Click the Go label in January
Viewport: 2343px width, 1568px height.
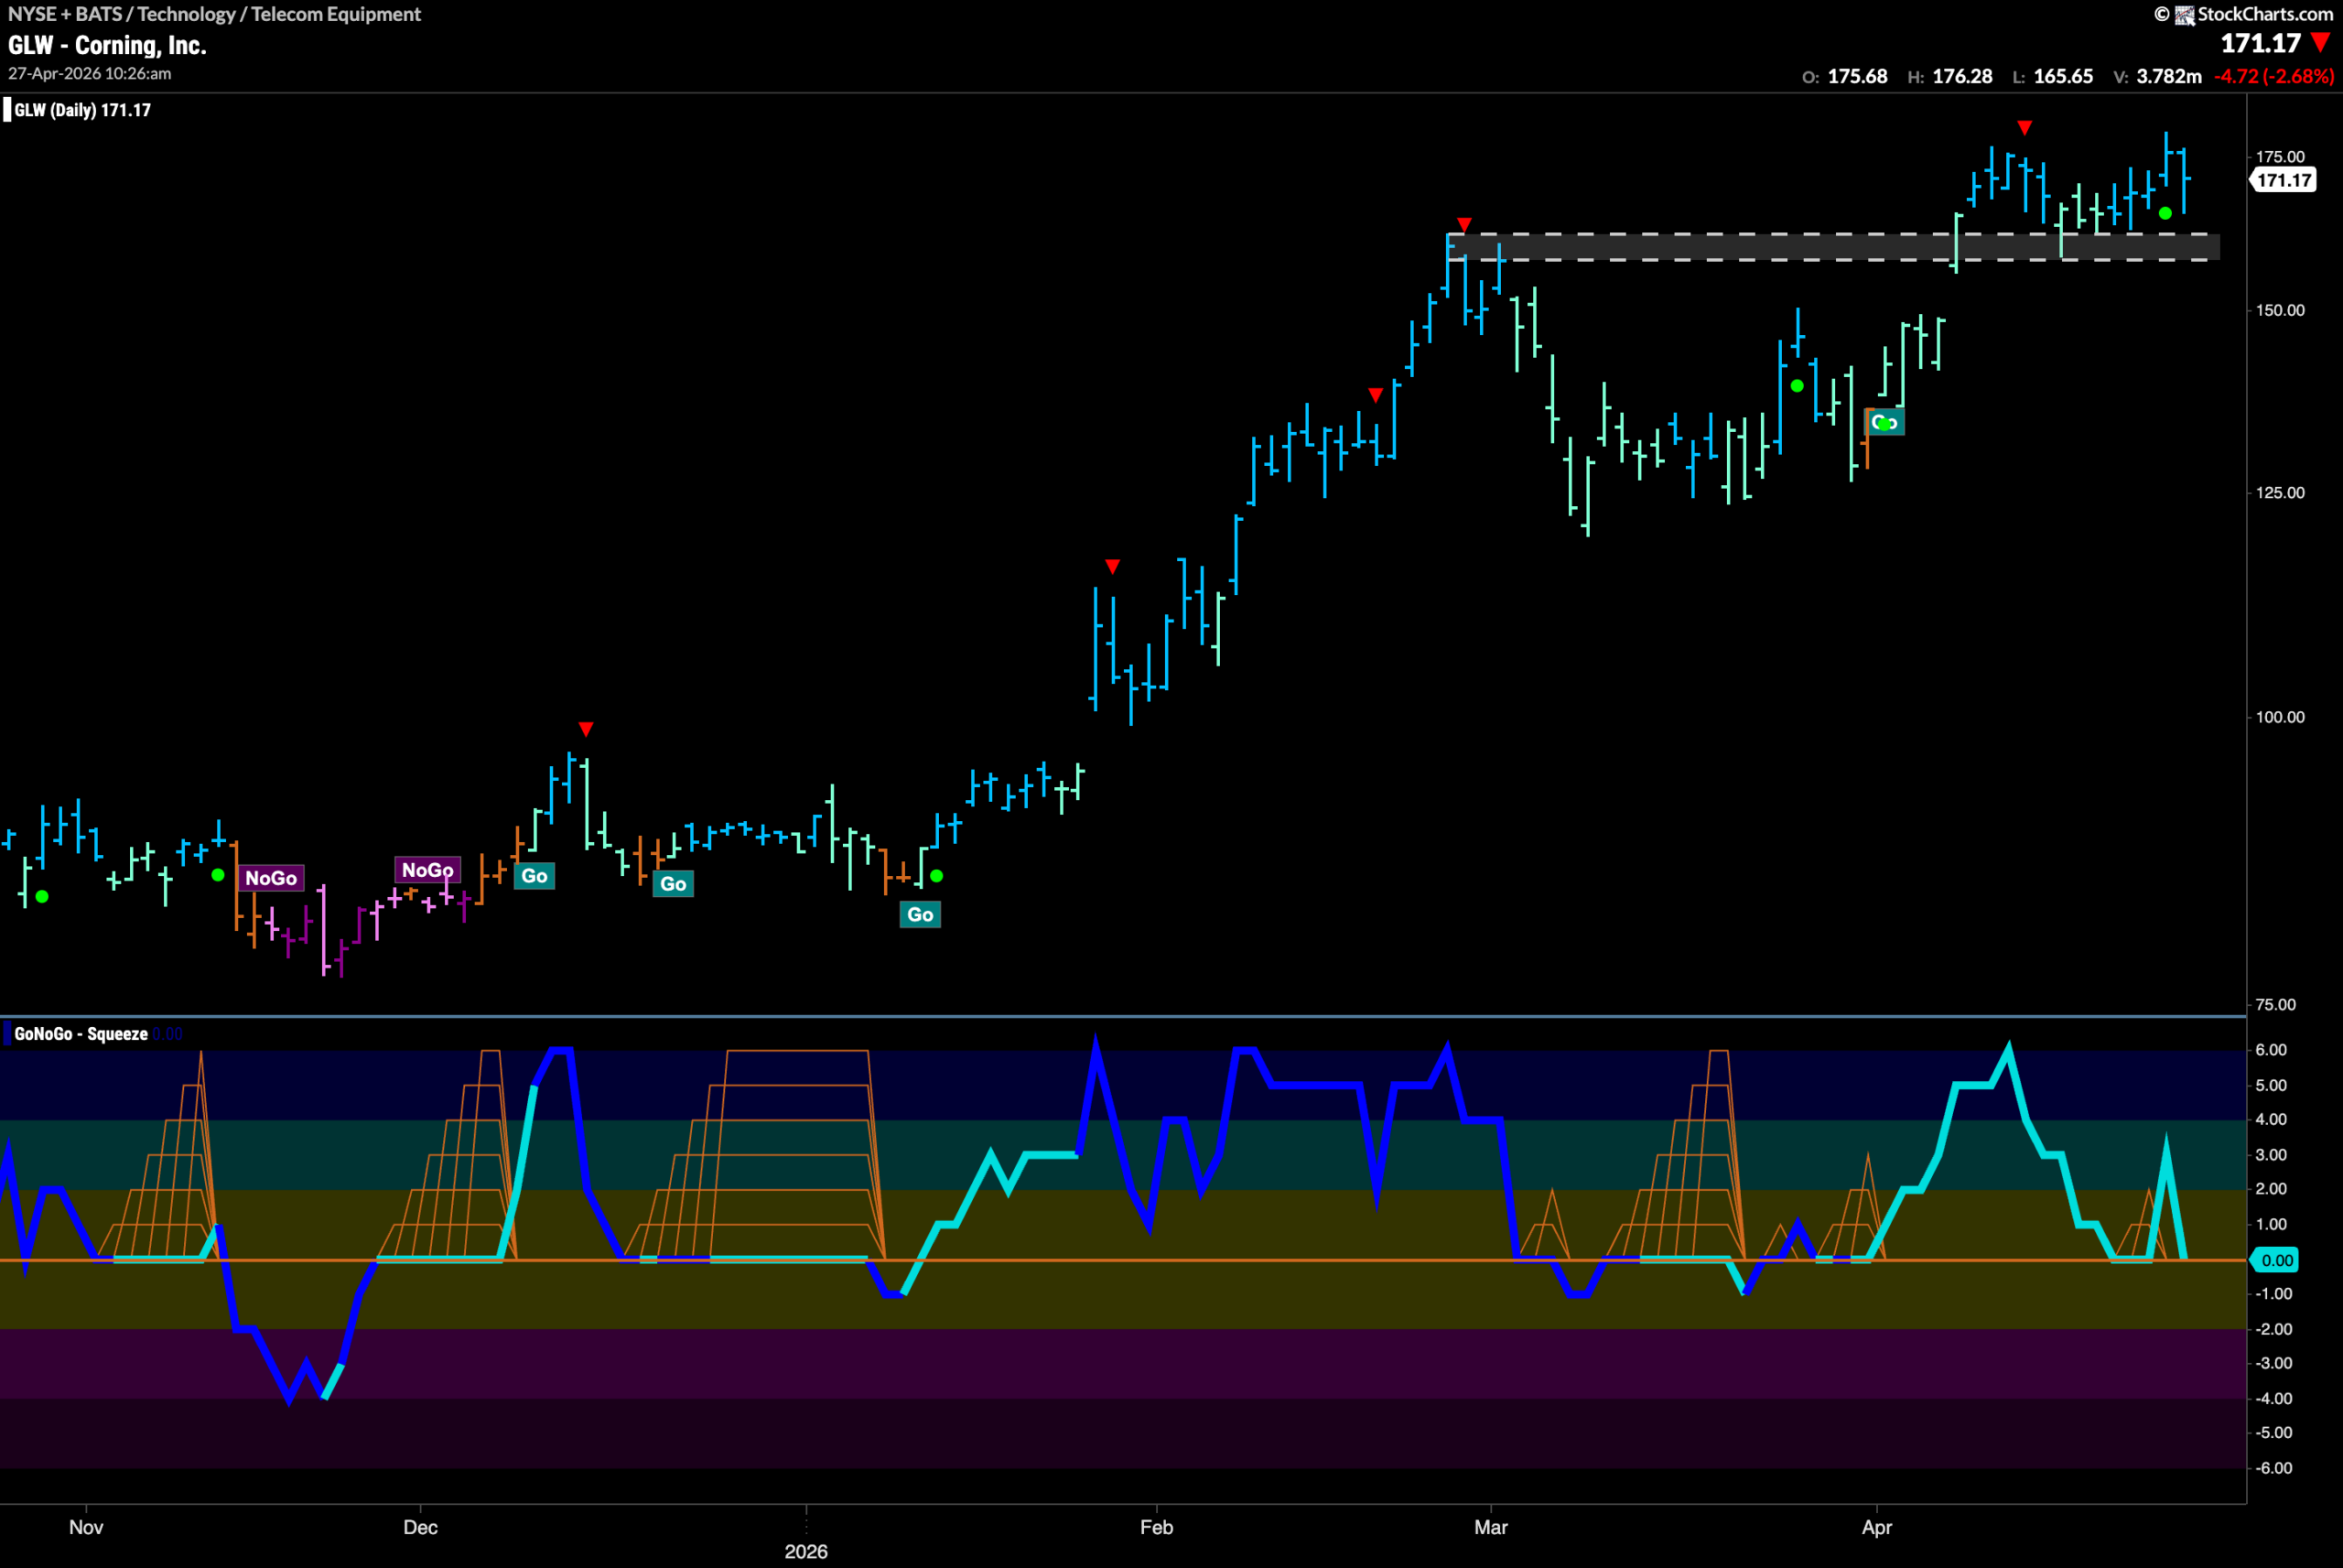click(x=921, y=914)
